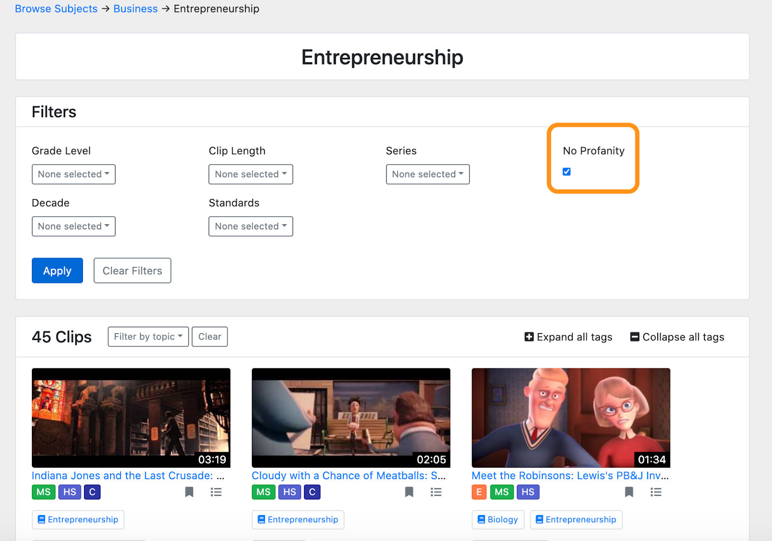Open playlist icon for Meet the Robinsons clip
The width and height of the screenshot is (772, 541).
point(656,492)
